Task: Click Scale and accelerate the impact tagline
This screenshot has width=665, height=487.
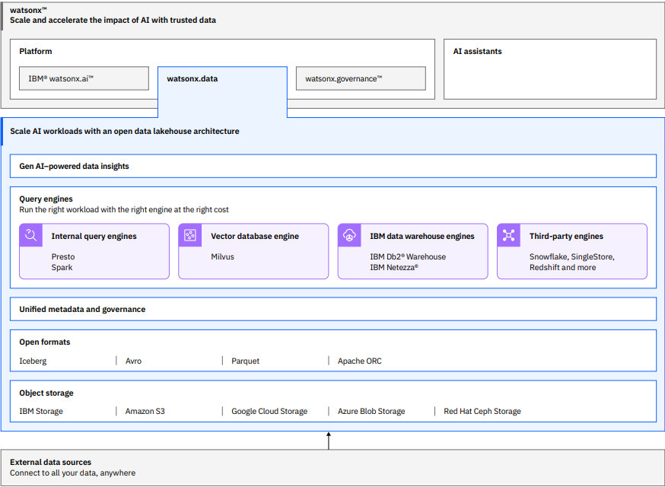Action: point(113,20)
